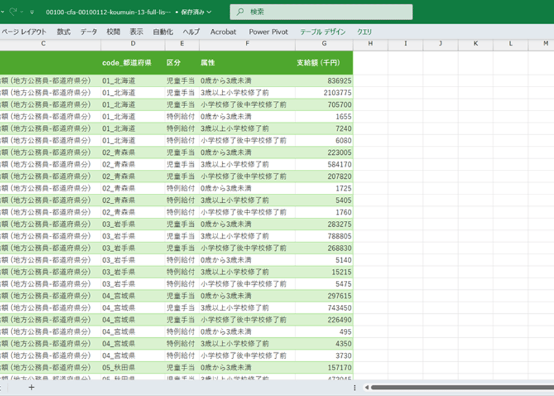Open the ページ レイアウト ribbon tab
The width and height of the screenshot is (554, 396).
click(x=23, y=32)
